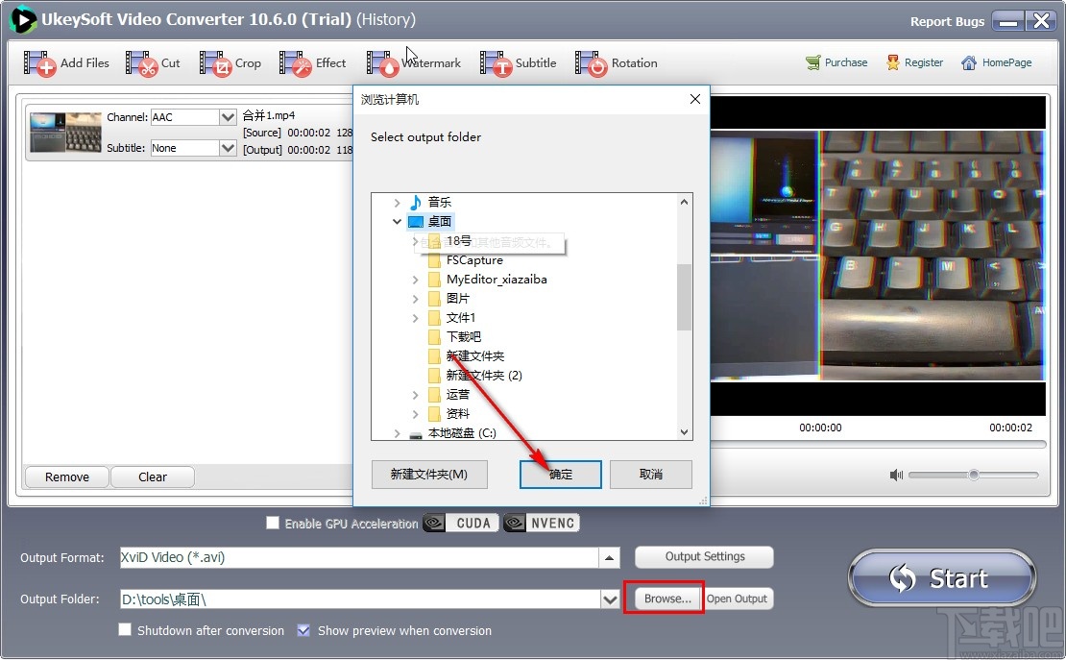
Task: Click the 取消 cancel button
Action: click(650, 475)
